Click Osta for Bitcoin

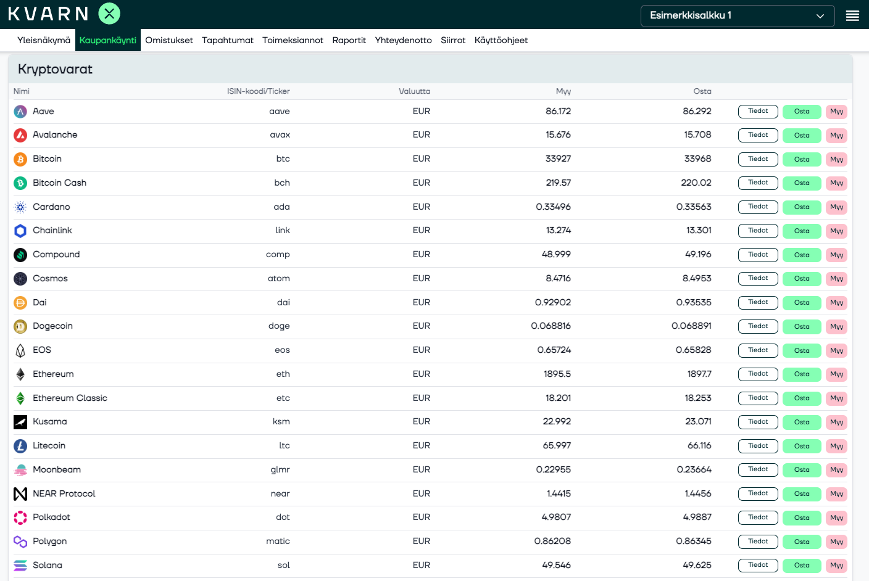tap(802, 159)
